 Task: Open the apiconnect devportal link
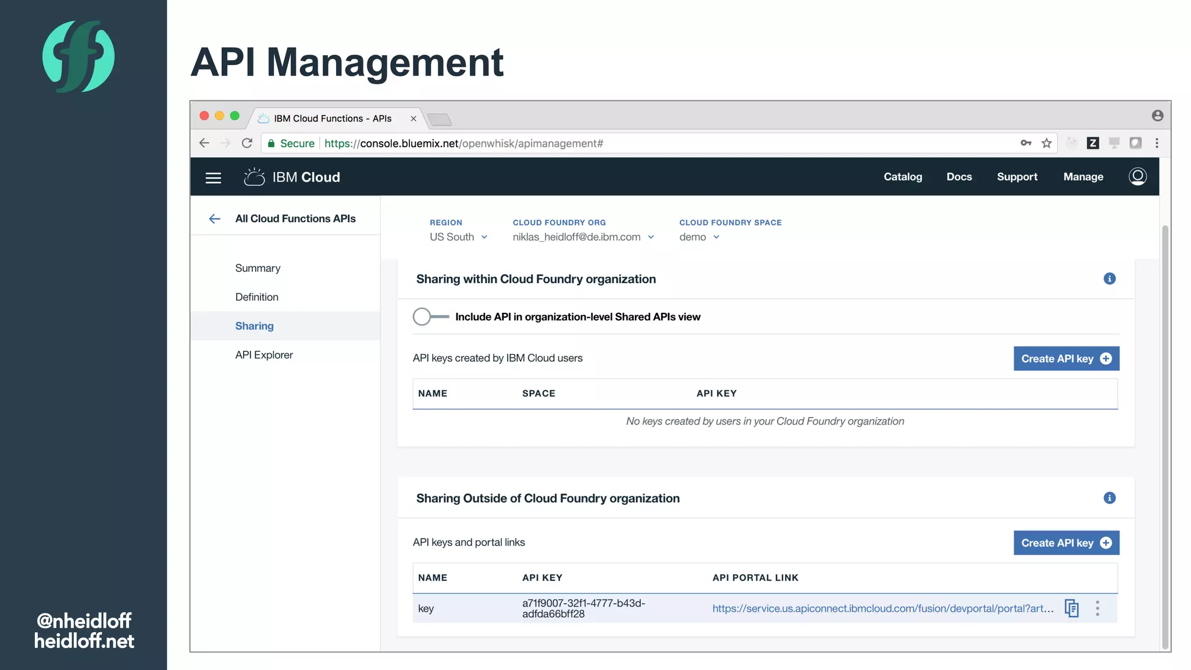883,608
